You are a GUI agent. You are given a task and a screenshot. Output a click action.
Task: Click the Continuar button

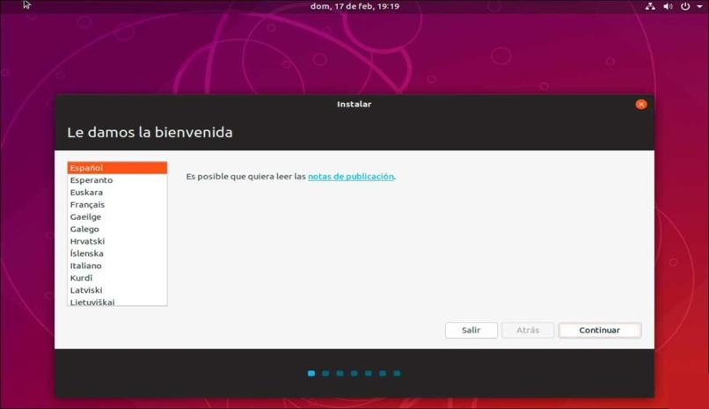600,330
